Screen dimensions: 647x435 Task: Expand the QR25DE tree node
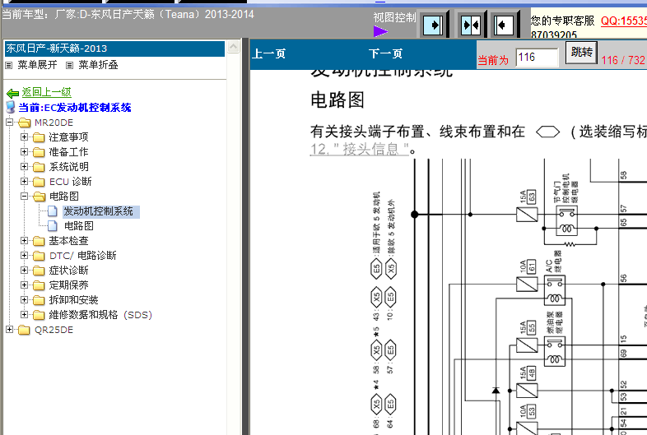(x=10, y=330)
